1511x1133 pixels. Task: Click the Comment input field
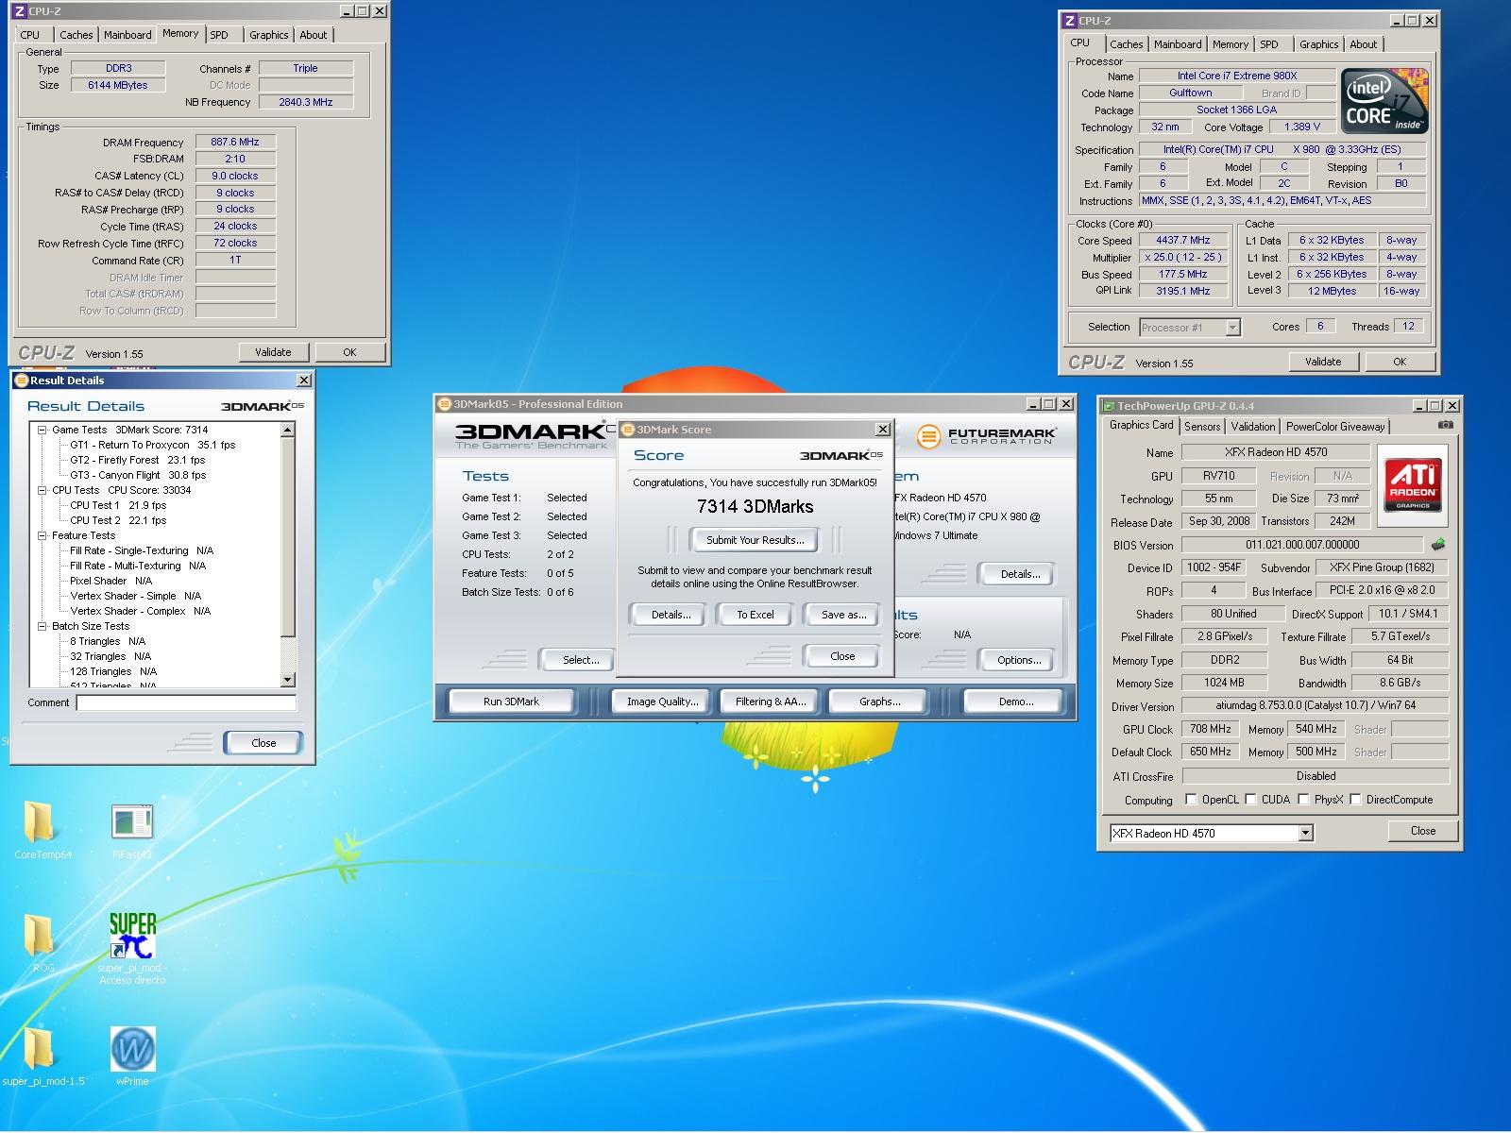tap(186, 702)
